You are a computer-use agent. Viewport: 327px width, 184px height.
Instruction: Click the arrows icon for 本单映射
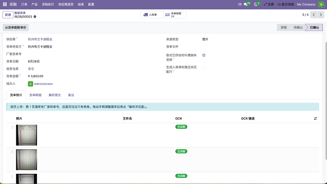(167, 15)
